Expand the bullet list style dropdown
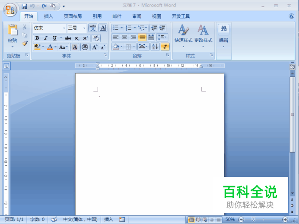Viewport: 299px width, 224px height. pyautogui.click(x=121, y=28)
